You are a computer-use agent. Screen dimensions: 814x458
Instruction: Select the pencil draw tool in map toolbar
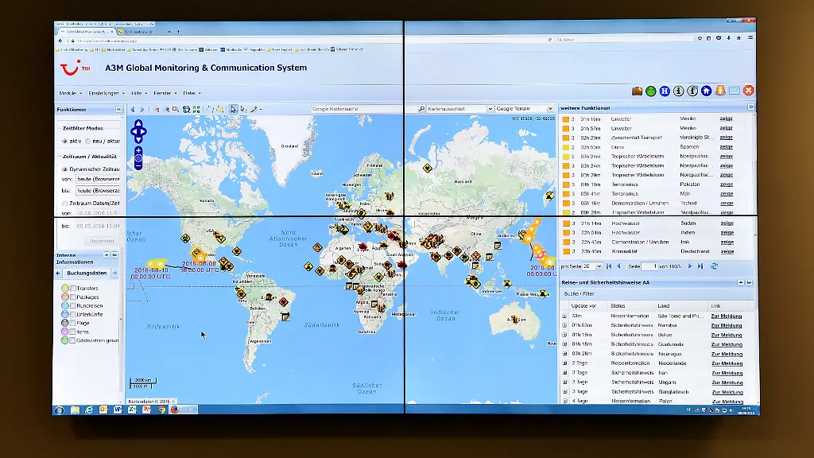click(254, 109)
